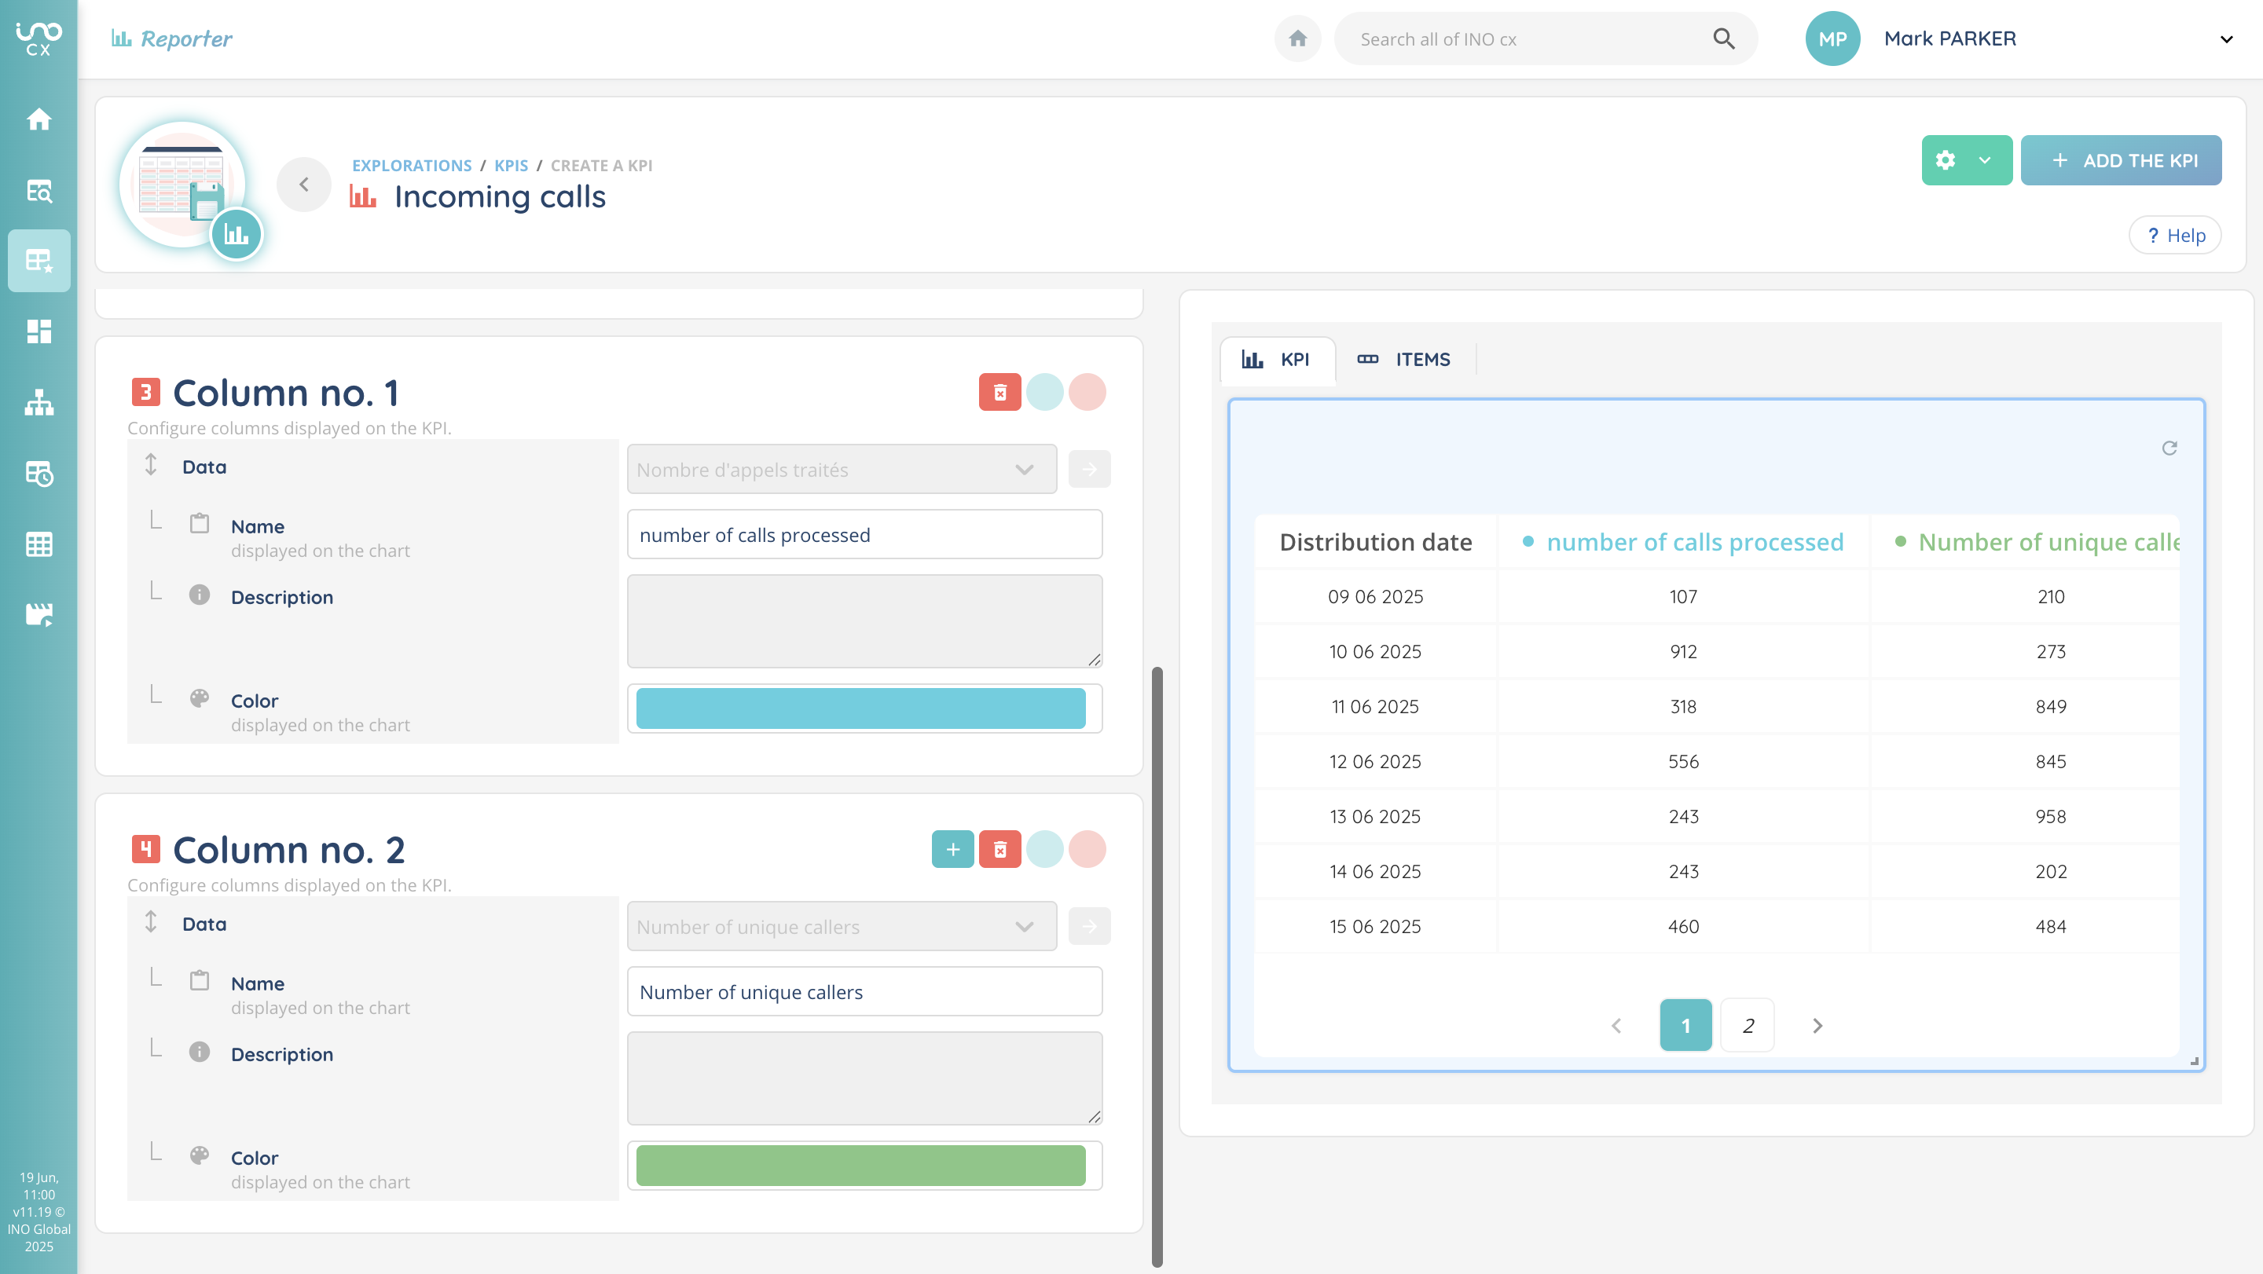This screenshot has height=1274, width=2263.
Task: Expand the Nombre d'appels traités data dropdown
Action: click(841, 470)
